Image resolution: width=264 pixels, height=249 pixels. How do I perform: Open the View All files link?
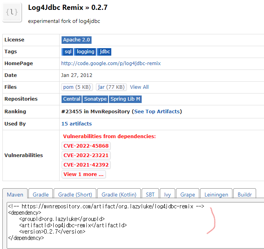pyautogui.click(x=139, y=87)
